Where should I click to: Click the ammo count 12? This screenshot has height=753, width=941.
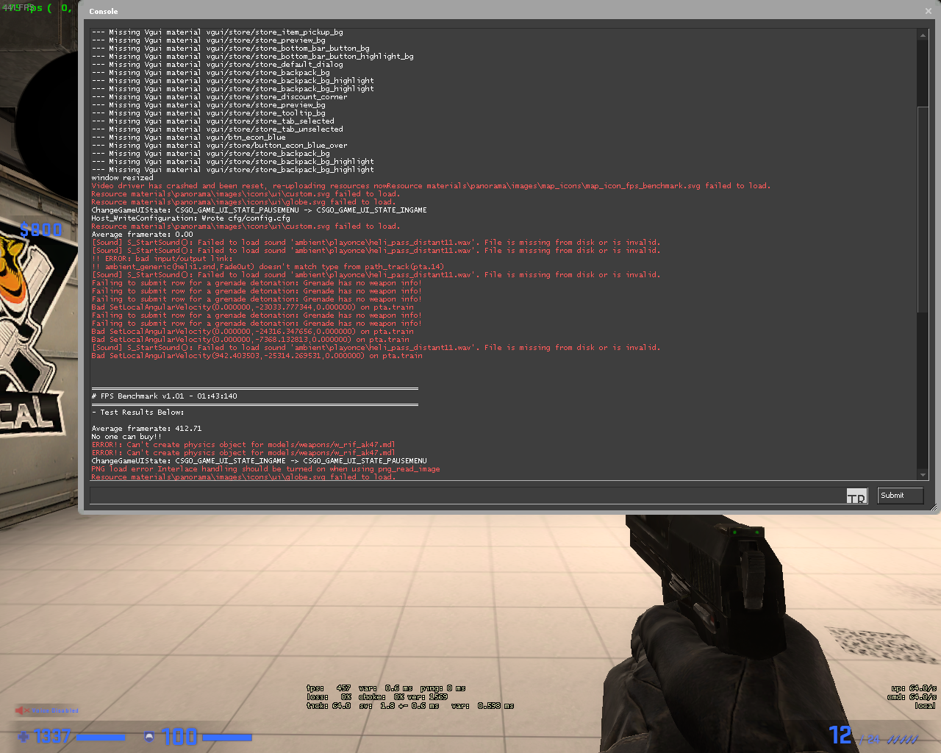[840, 735]
